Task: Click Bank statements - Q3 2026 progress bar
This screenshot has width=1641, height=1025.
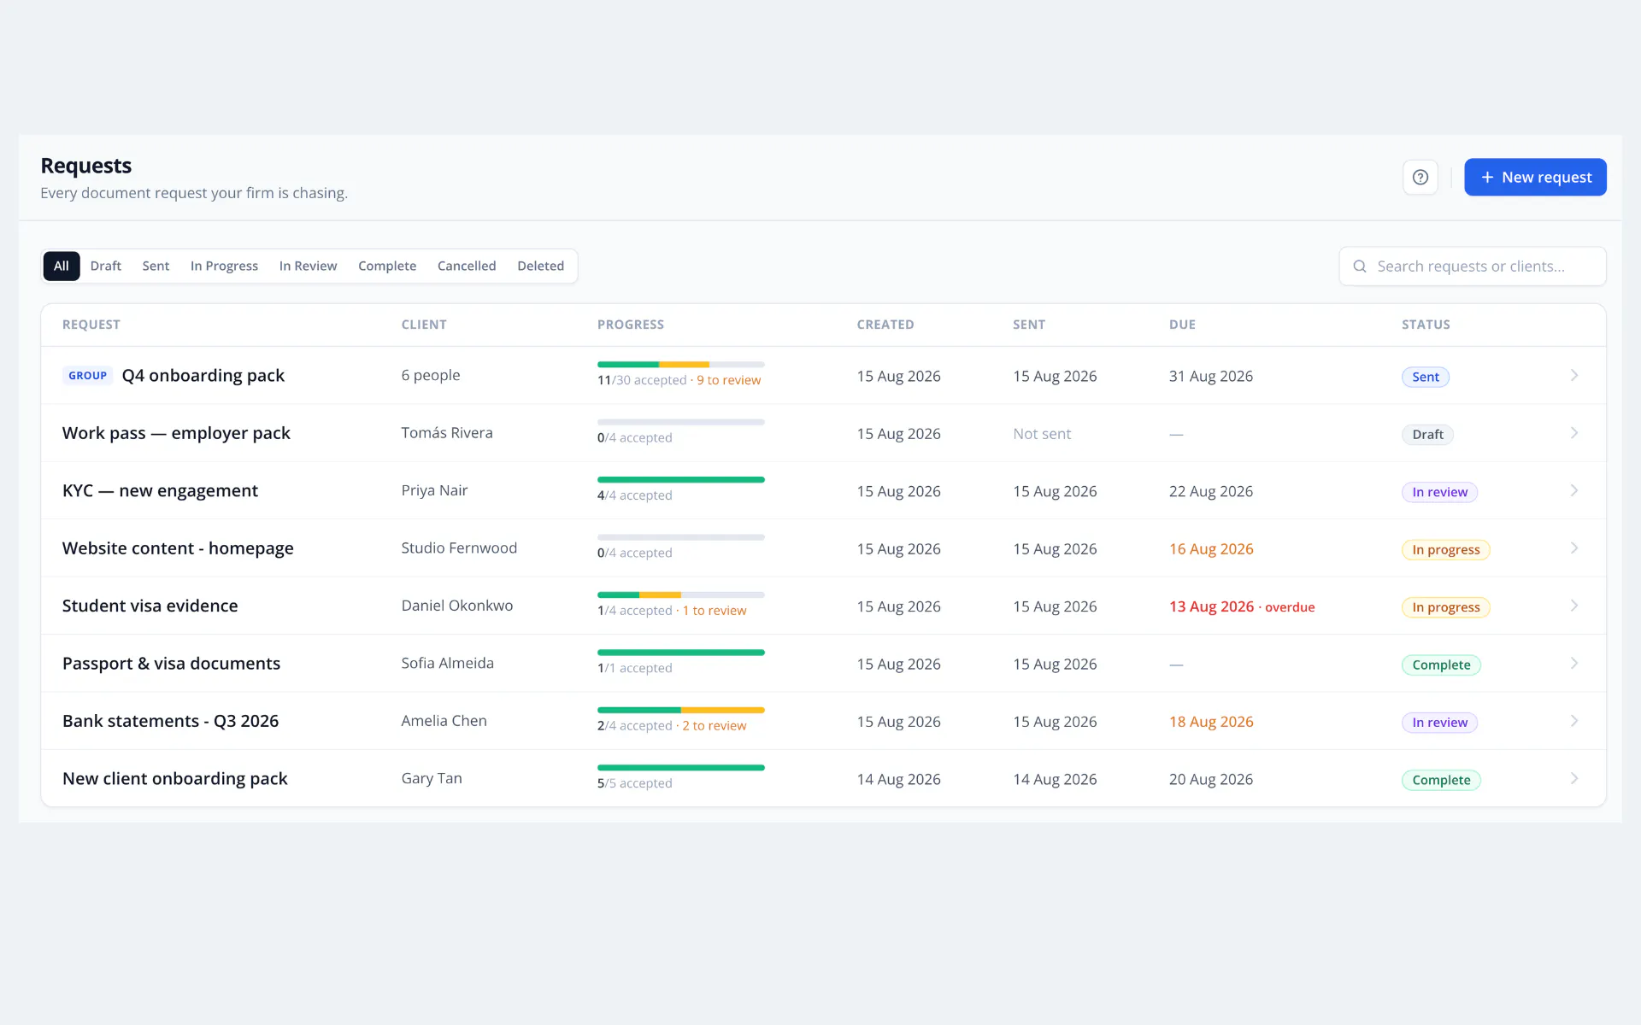Action: coord(680,710)
